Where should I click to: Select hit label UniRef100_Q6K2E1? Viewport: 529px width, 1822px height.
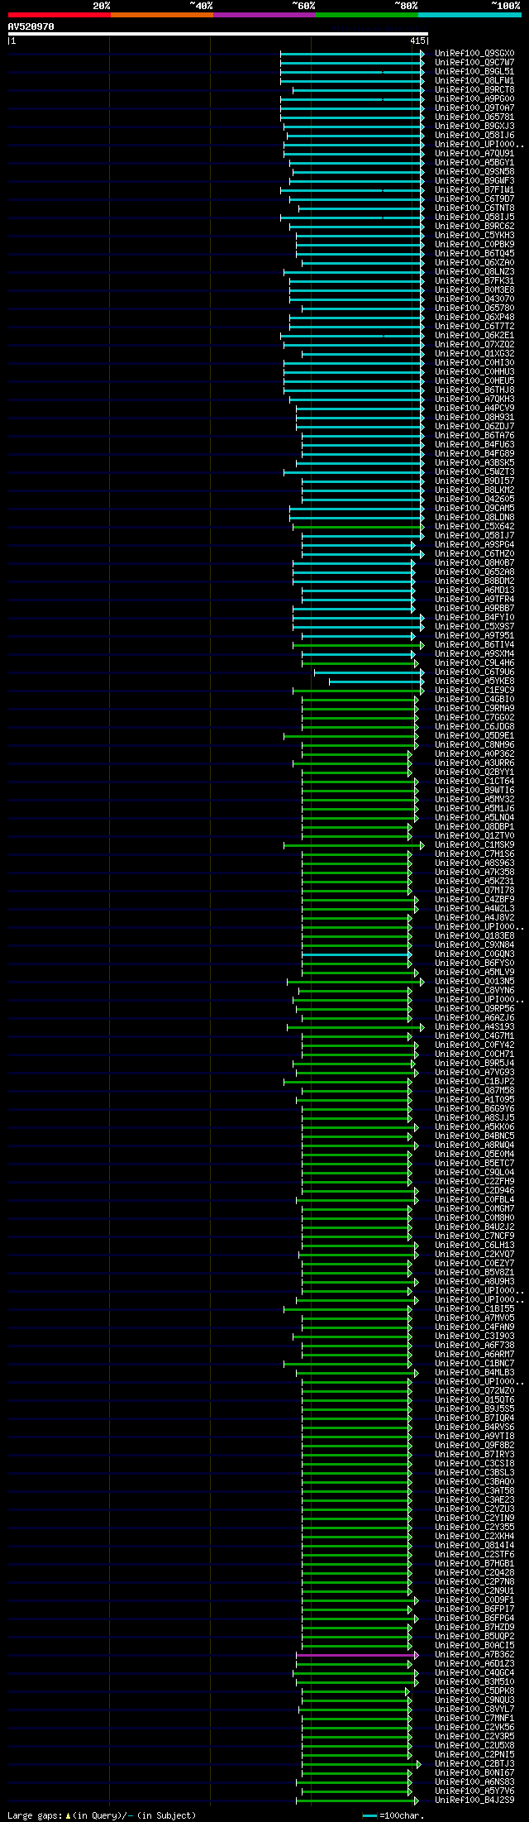474,335
